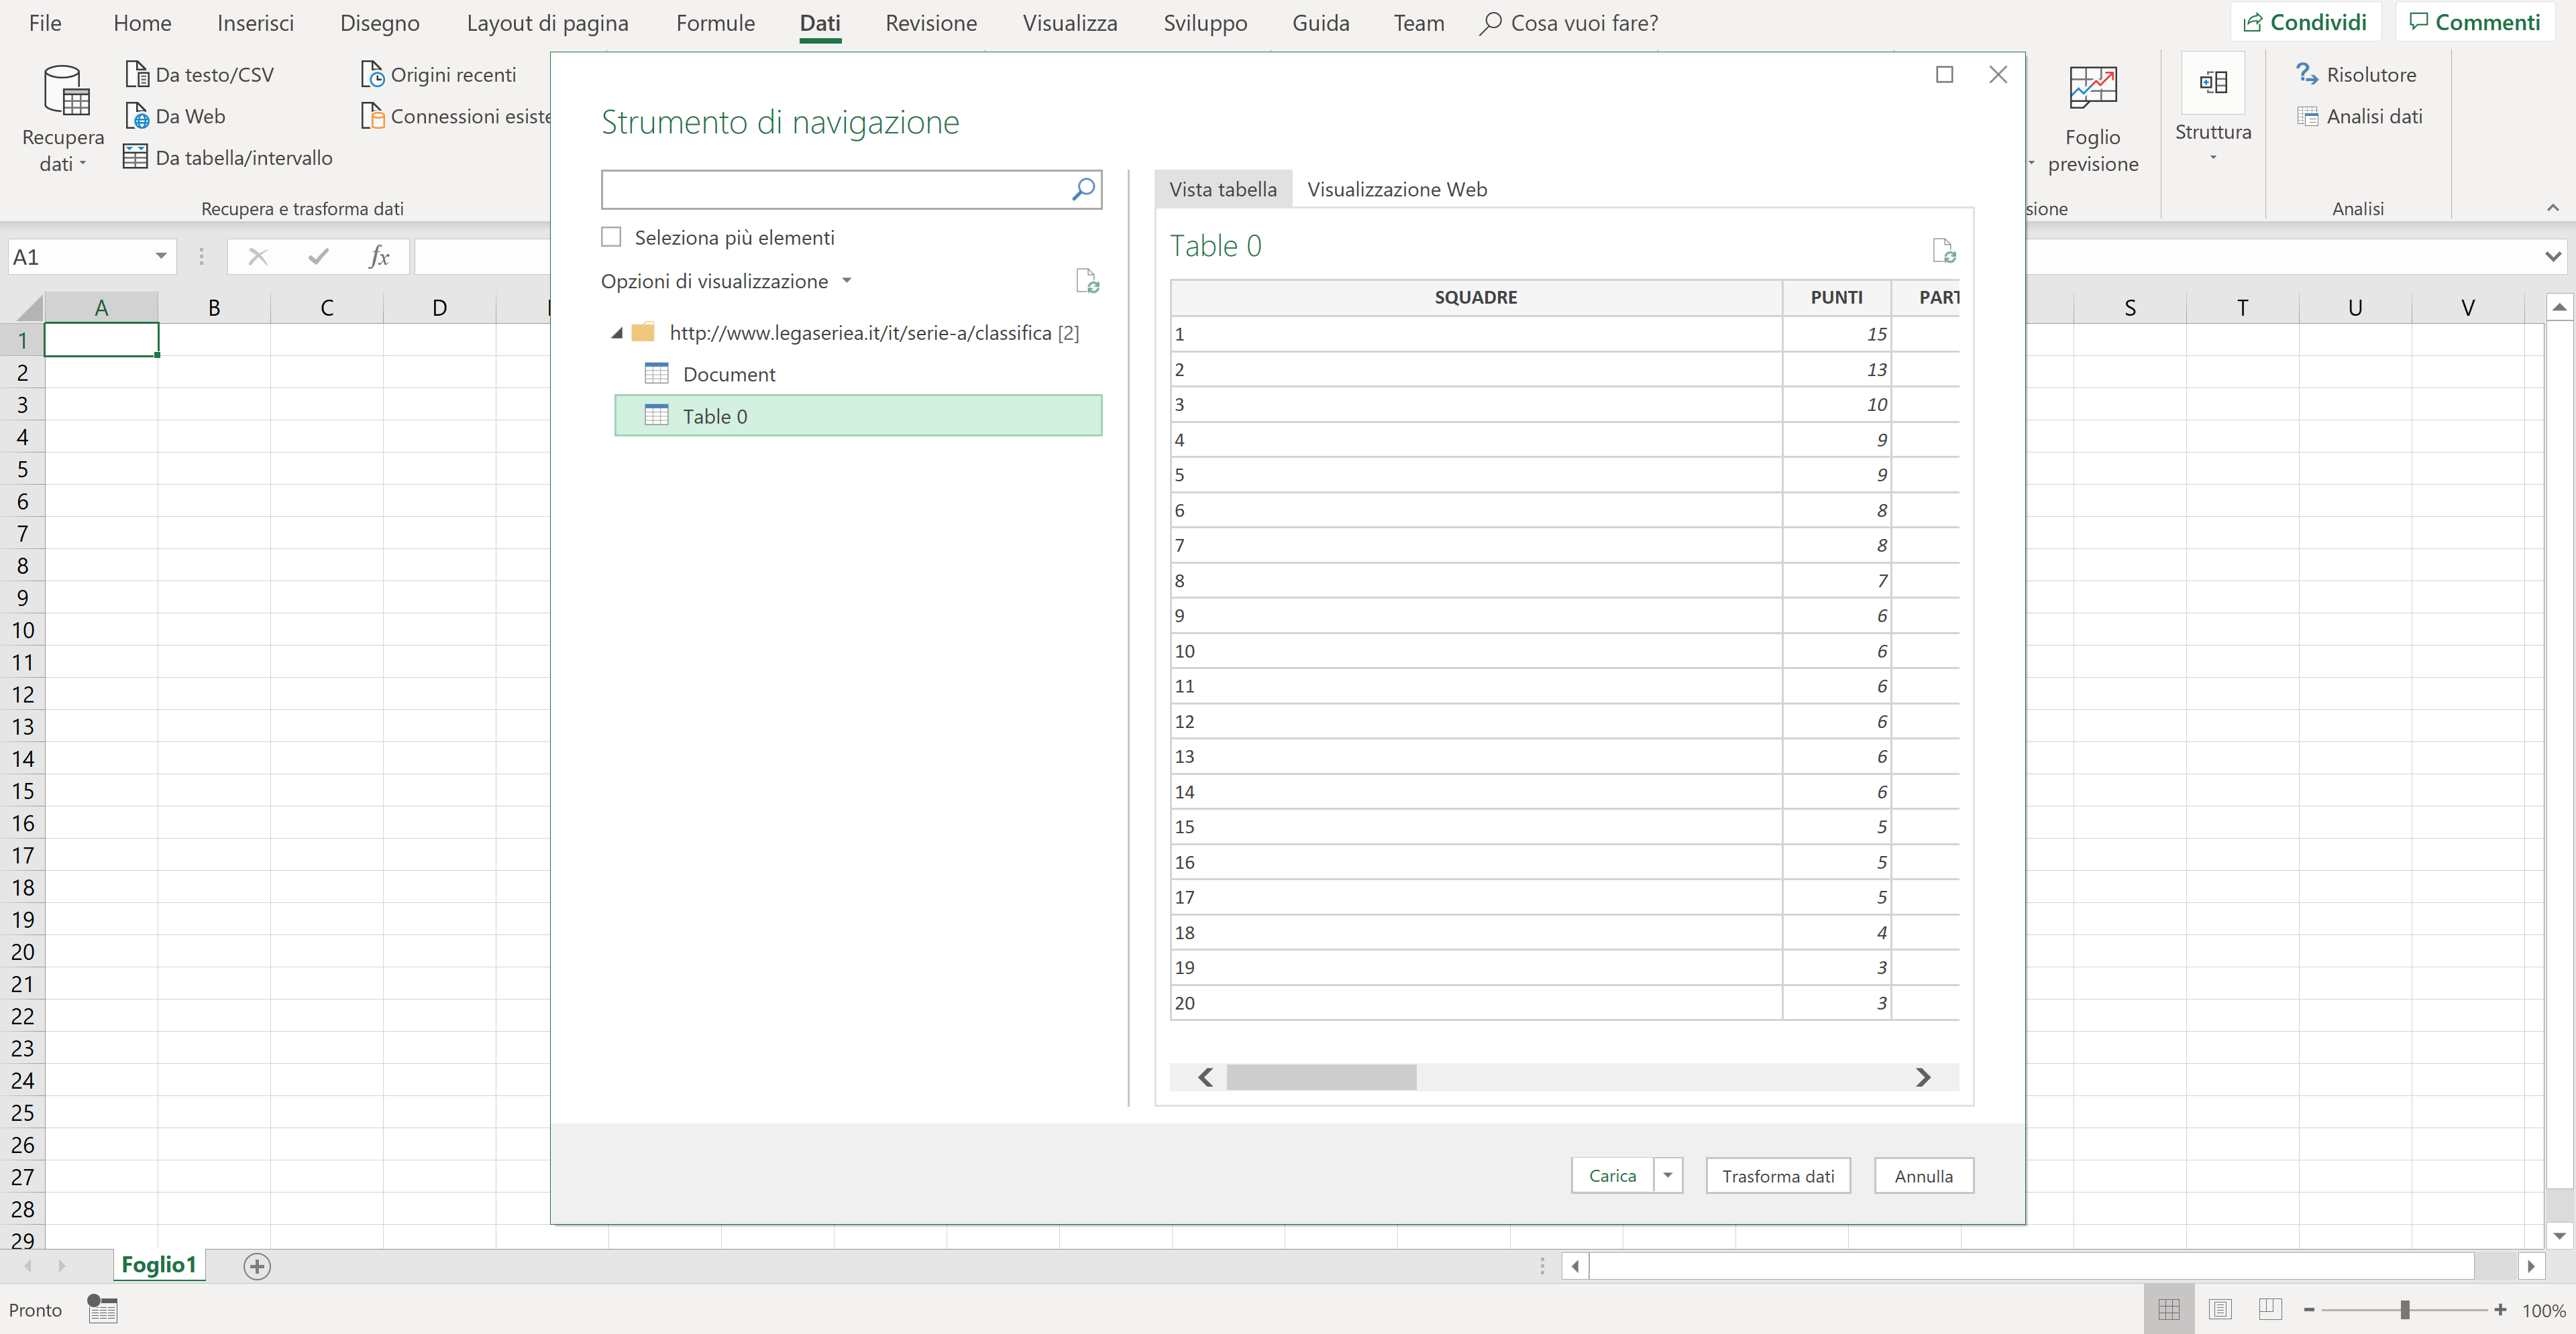Viewport: 2576px width, 1334px height.
Task: Add a new sheet with plus icon
Action: 257,1266
